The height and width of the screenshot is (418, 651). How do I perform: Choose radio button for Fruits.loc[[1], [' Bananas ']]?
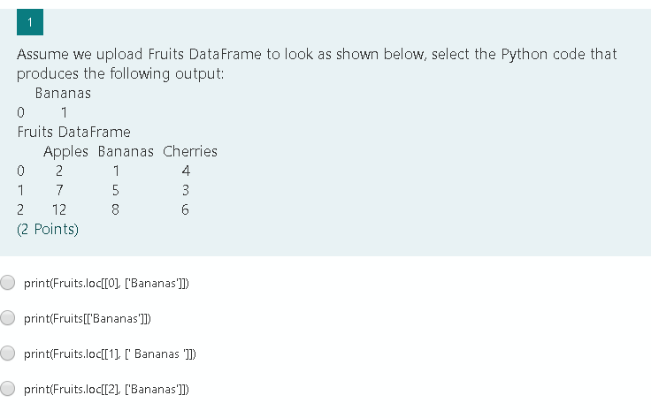pyautogui.click(x=8, y=353)
